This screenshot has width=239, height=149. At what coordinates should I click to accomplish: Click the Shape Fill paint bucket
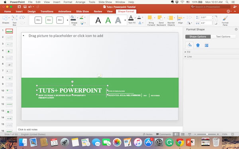73,17
